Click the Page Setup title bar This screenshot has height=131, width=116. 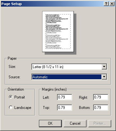[x=52, y=4]
